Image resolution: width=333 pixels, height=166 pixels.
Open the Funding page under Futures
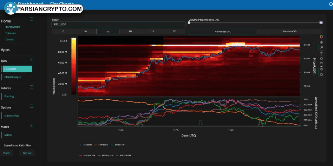tap(9, 97)
